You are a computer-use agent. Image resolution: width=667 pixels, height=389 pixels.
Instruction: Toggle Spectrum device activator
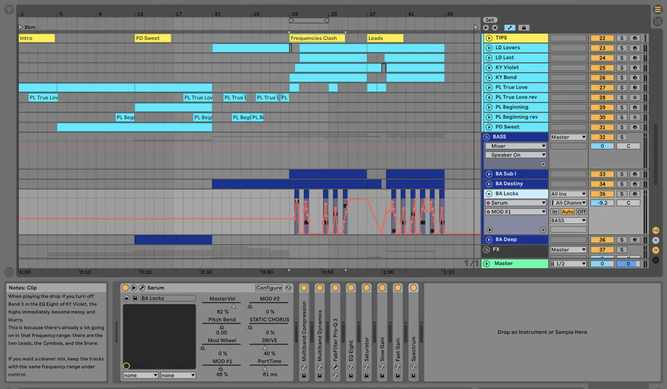click(413, 288)
